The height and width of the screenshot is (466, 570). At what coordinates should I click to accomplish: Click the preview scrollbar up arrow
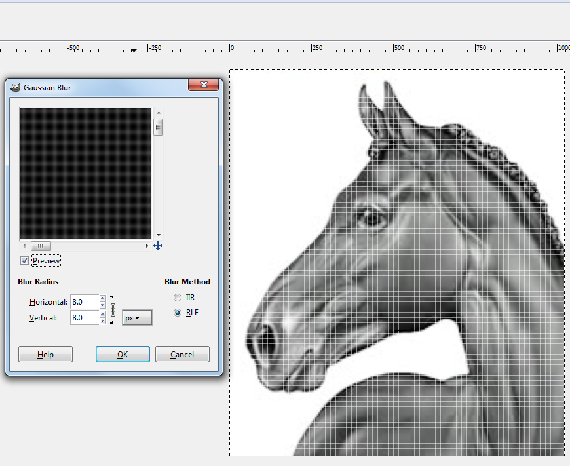pos(158,111)
